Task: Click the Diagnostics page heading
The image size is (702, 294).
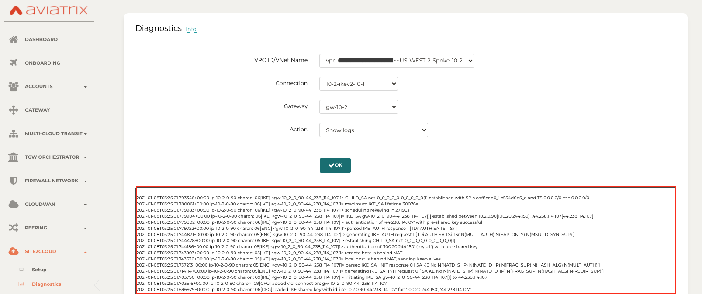Action: click(x=159, y=28)
